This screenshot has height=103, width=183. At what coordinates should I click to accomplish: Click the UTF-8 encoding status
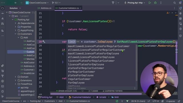[156, 101]
